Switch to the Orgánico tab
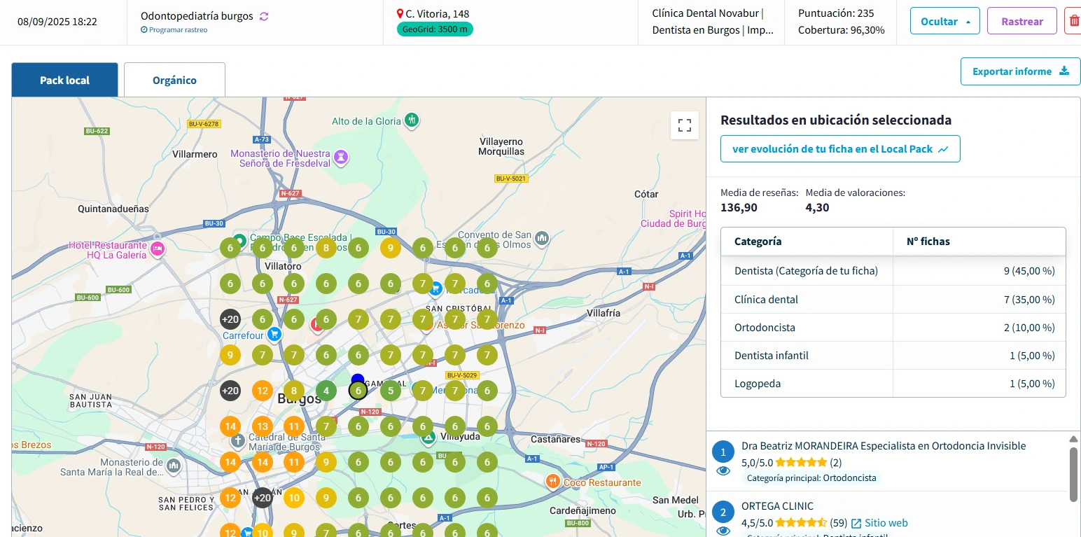The image size is (1081, 537). click(174, 80)
